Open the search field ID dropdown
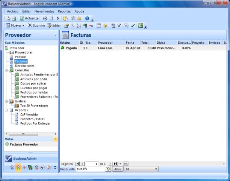This screenshot has height=181, width=230. click(156, 169)
